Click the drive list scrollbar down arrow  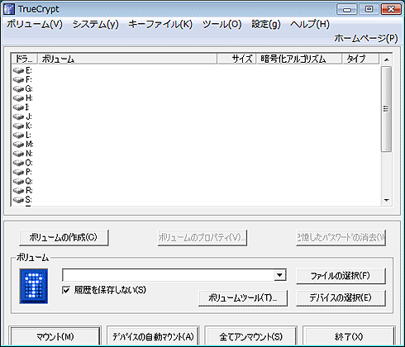pyautogui.click(x=387, y=200)
